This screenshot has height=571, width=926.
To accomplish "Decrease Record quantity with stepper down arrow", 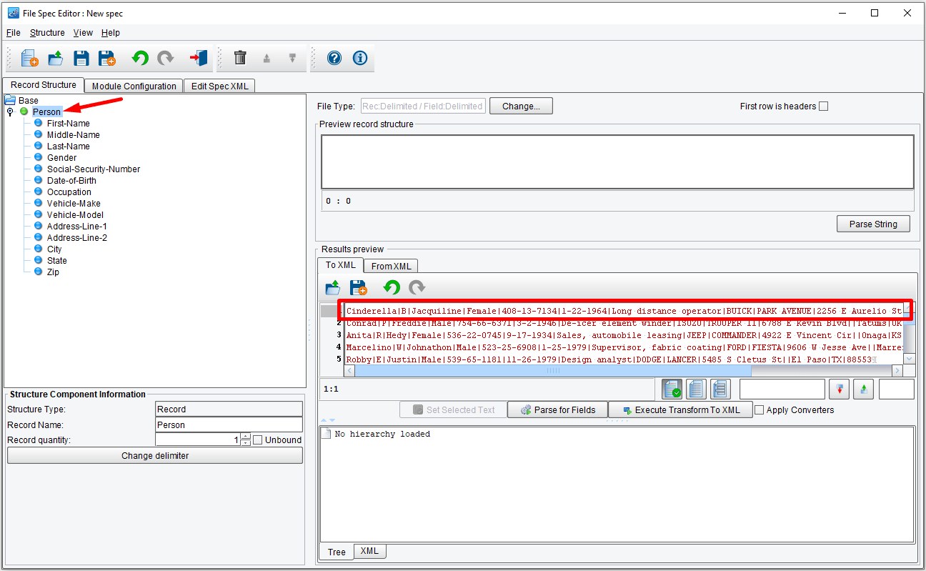I will tap(246, 443).
